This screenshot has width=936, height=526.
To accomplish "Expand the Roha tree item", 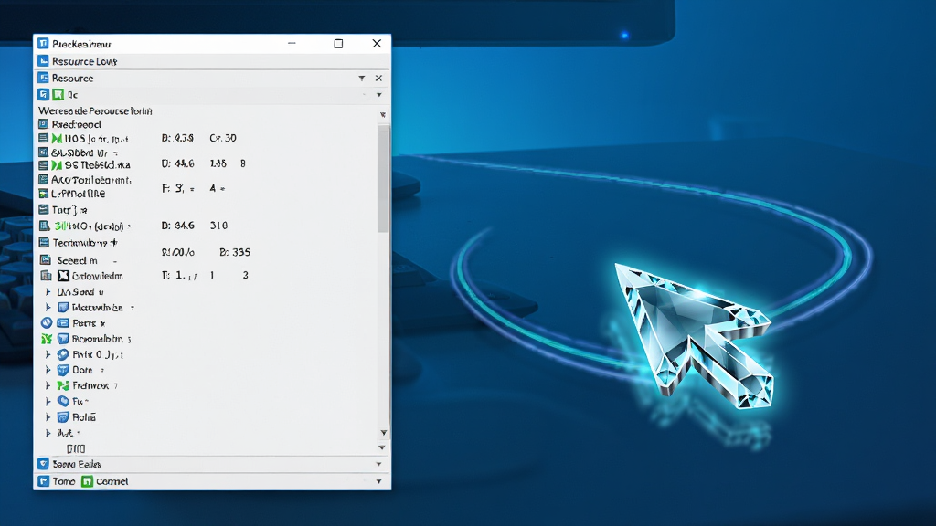I will 48,416.
